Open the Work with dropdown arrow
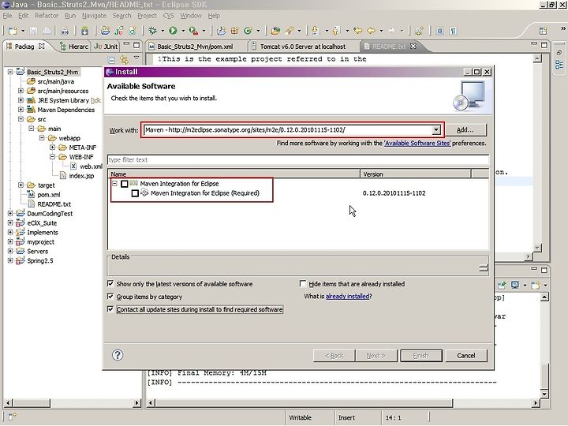This screenshot has height=426, width=568. (436, 130)
